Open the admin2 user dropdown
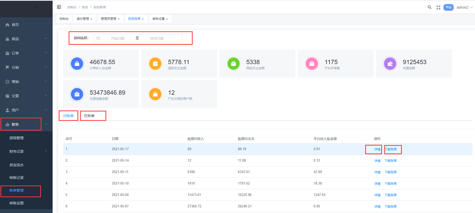 tap(464, 7)
